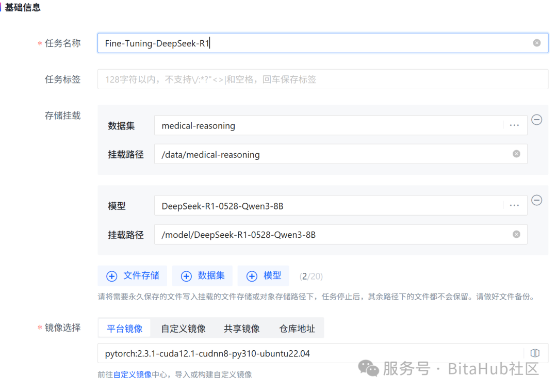This screenshot has height=391, width=557.
Task: Select the DeepSeek-R1-0528-Qwen3-8B model field
Action: point(341,206)
